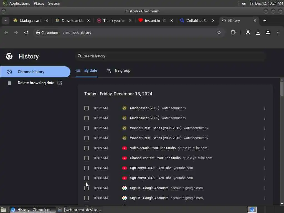Click the browser Back arrow button
This screenshot has width=284, height=213.
coord(6,33)
